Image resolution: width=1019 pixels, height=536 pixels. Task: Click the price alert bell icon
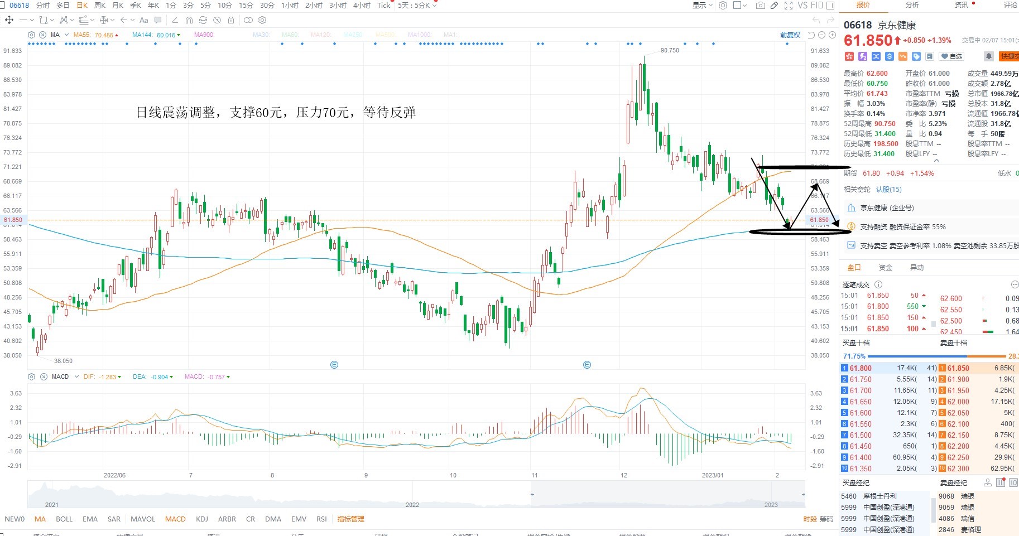988,56
